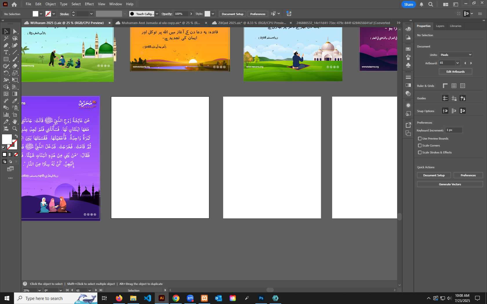Select the Type tool
The height and width of the screenshot is (304, 487).
click(x=6, y=52)
